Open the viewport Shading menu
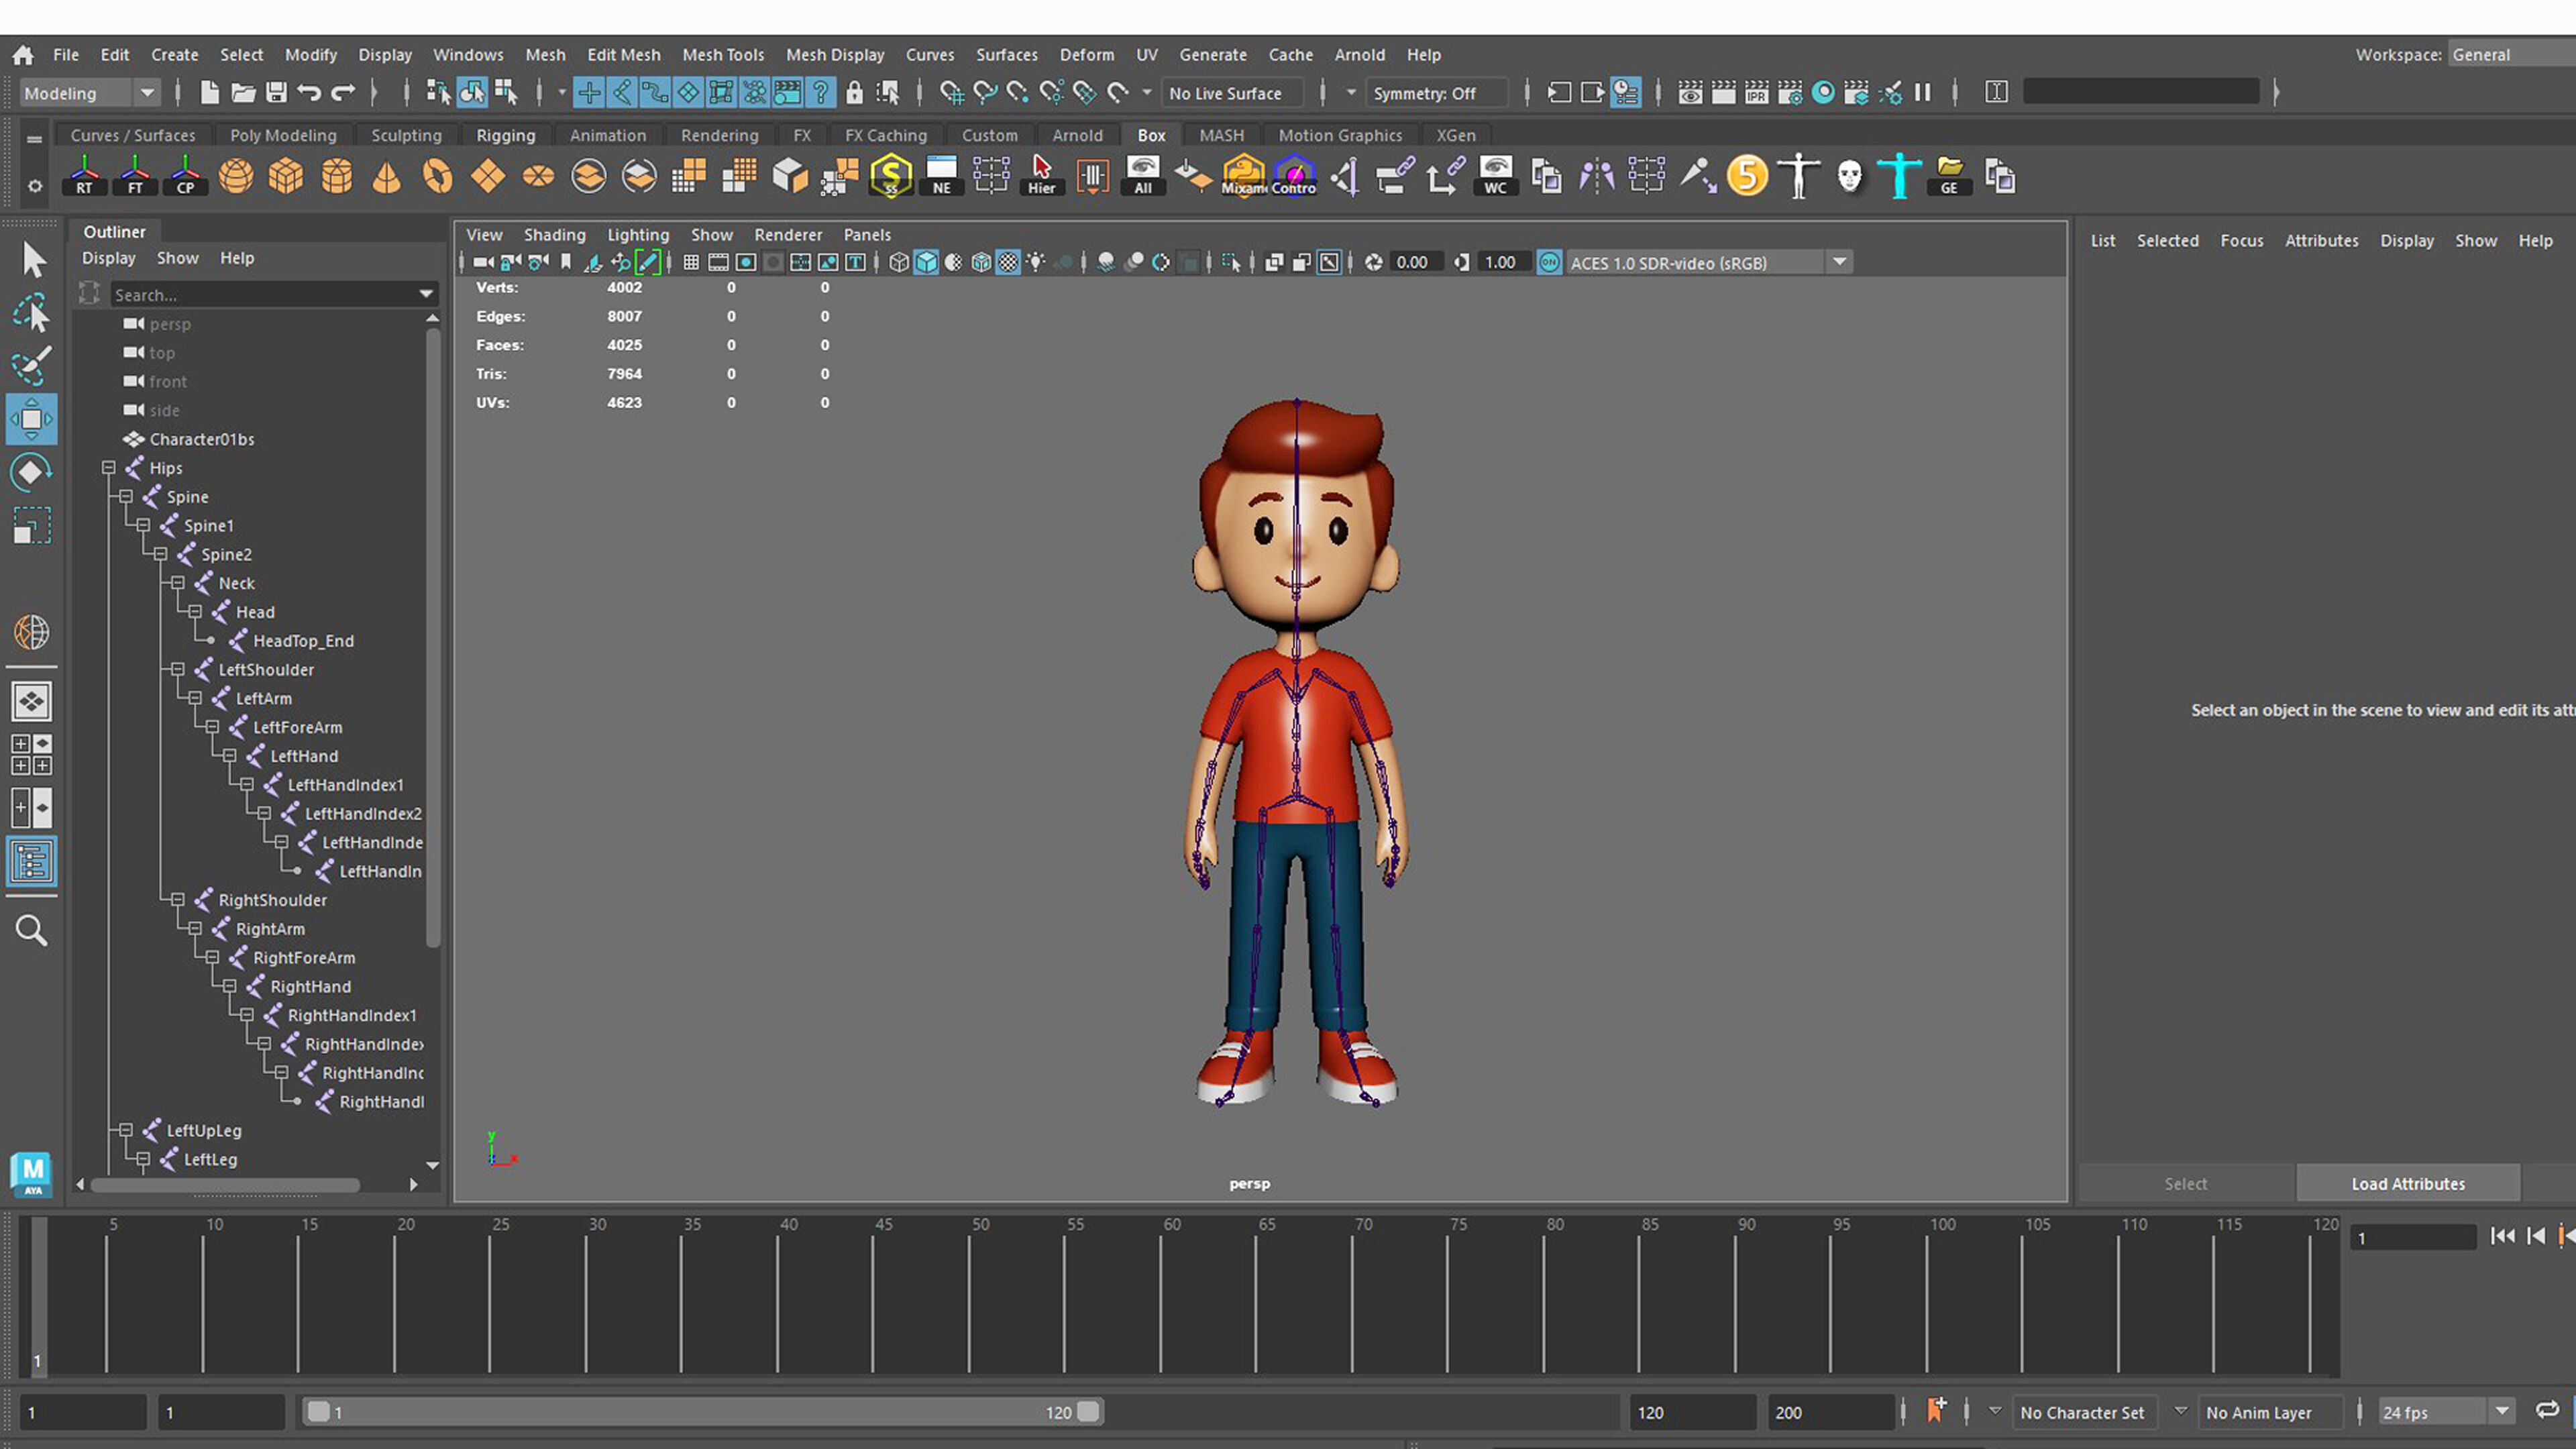Image resolution: width=2576 pixels, height=1449 pixels. click(555, 235)
